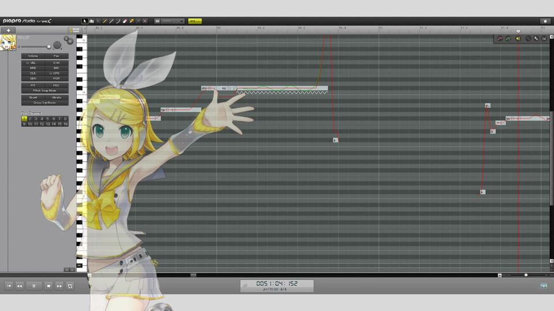Select channel 16
This screenshot has height=311, width=554.
[65, 124]
